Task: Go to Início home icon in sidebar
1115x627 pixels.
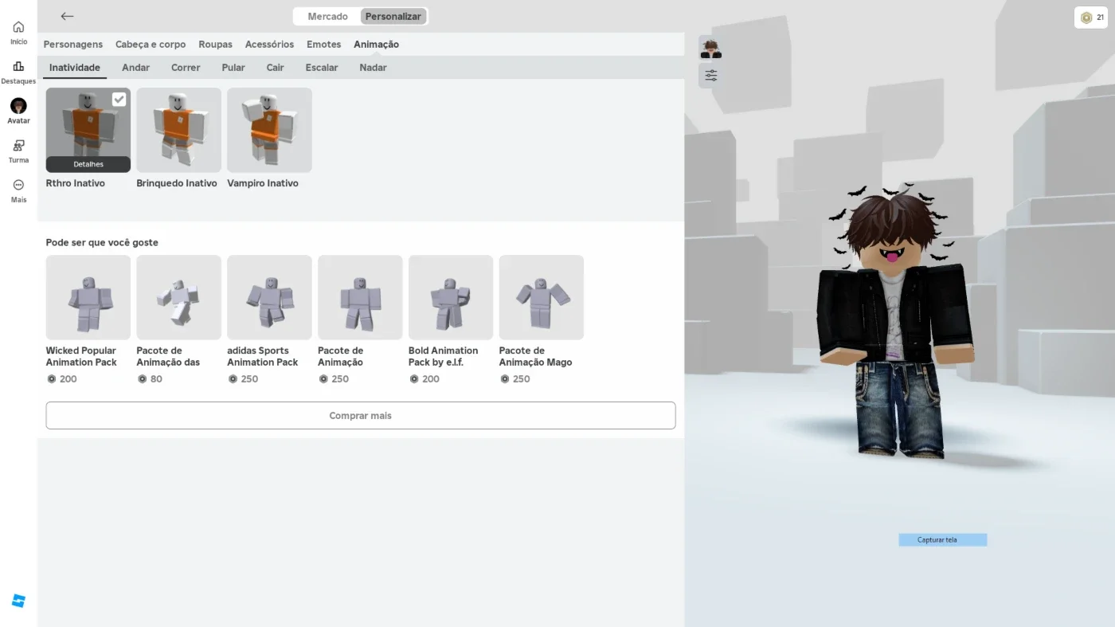Action: pyautogui.click(x=18, y=27)
